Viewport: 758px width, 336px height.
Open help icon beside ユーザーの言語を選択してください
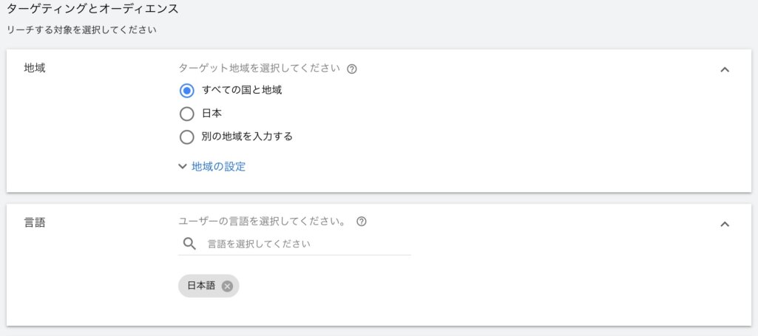click(362, 222)
